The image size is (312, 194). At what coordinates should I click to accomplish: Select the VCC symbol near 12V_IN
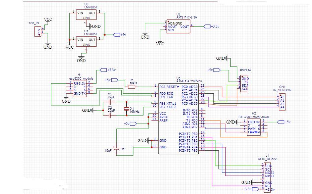point(48,18)
